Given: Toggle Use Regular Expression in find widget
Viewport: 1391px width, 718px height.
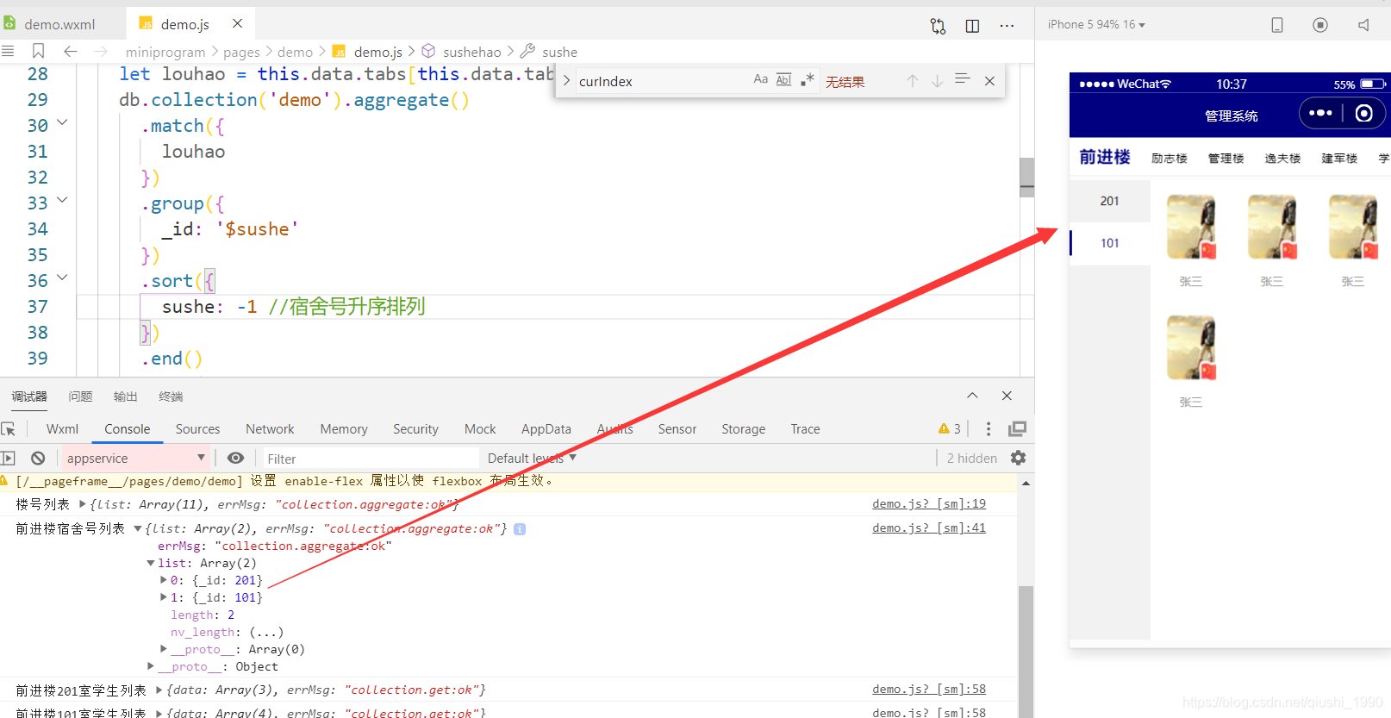Looking at the screenshot, I should [807, 79].
